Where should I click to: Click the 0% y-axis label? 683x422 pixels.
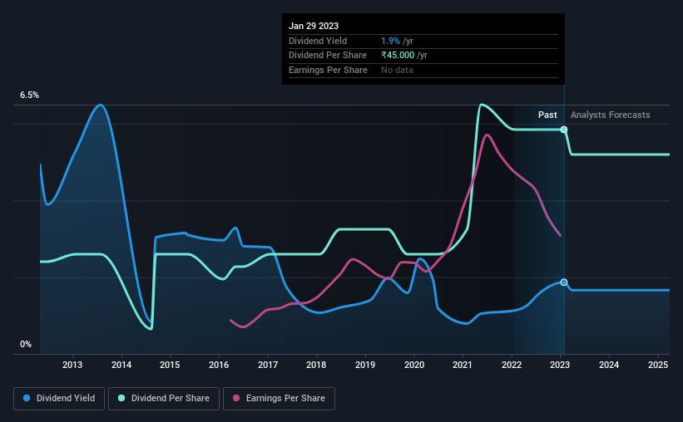tap(26, 344)
